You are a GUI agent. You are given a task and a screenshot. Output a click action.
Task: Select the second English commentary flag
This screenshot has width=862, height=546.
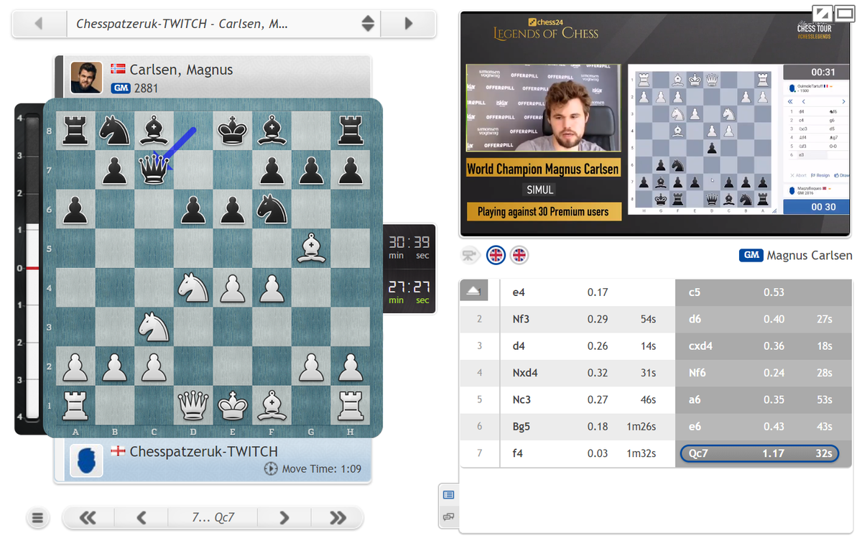[519, 255]
